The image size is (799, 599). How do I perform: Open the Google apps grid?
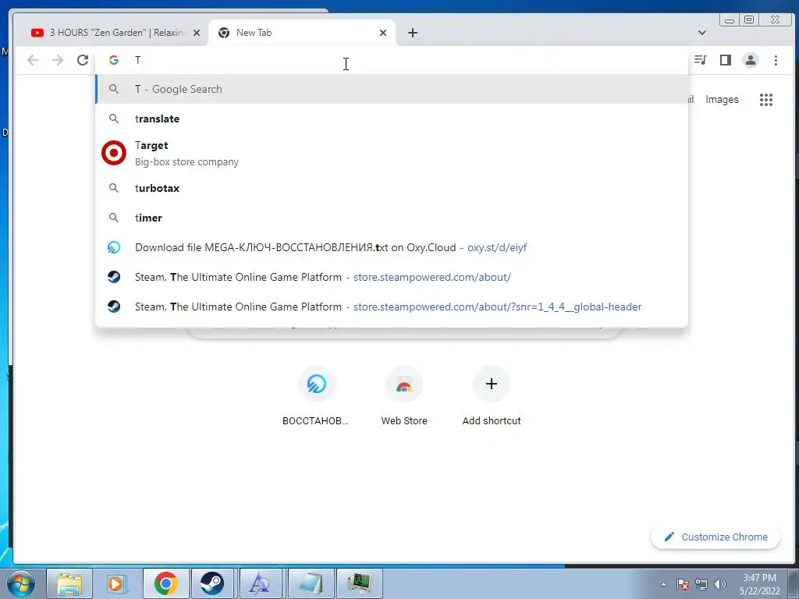(x=766, y=100)
